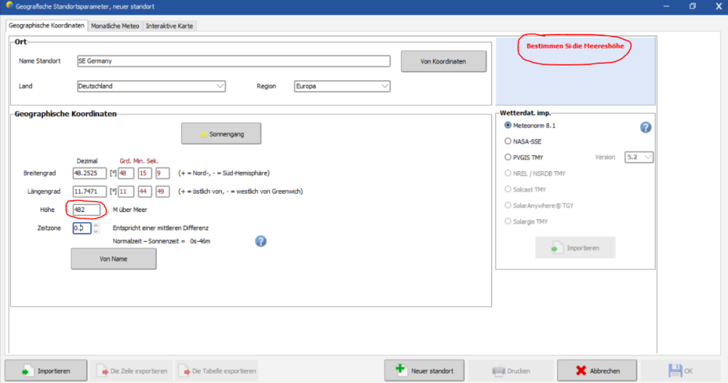Open the Interaktive Karte tab
The image size is (728, 383).
(x=170, y=25)
